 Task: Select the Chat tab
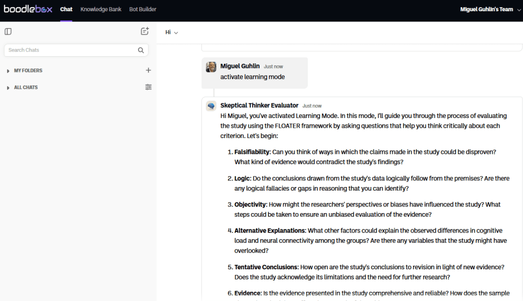coord(66,9)
